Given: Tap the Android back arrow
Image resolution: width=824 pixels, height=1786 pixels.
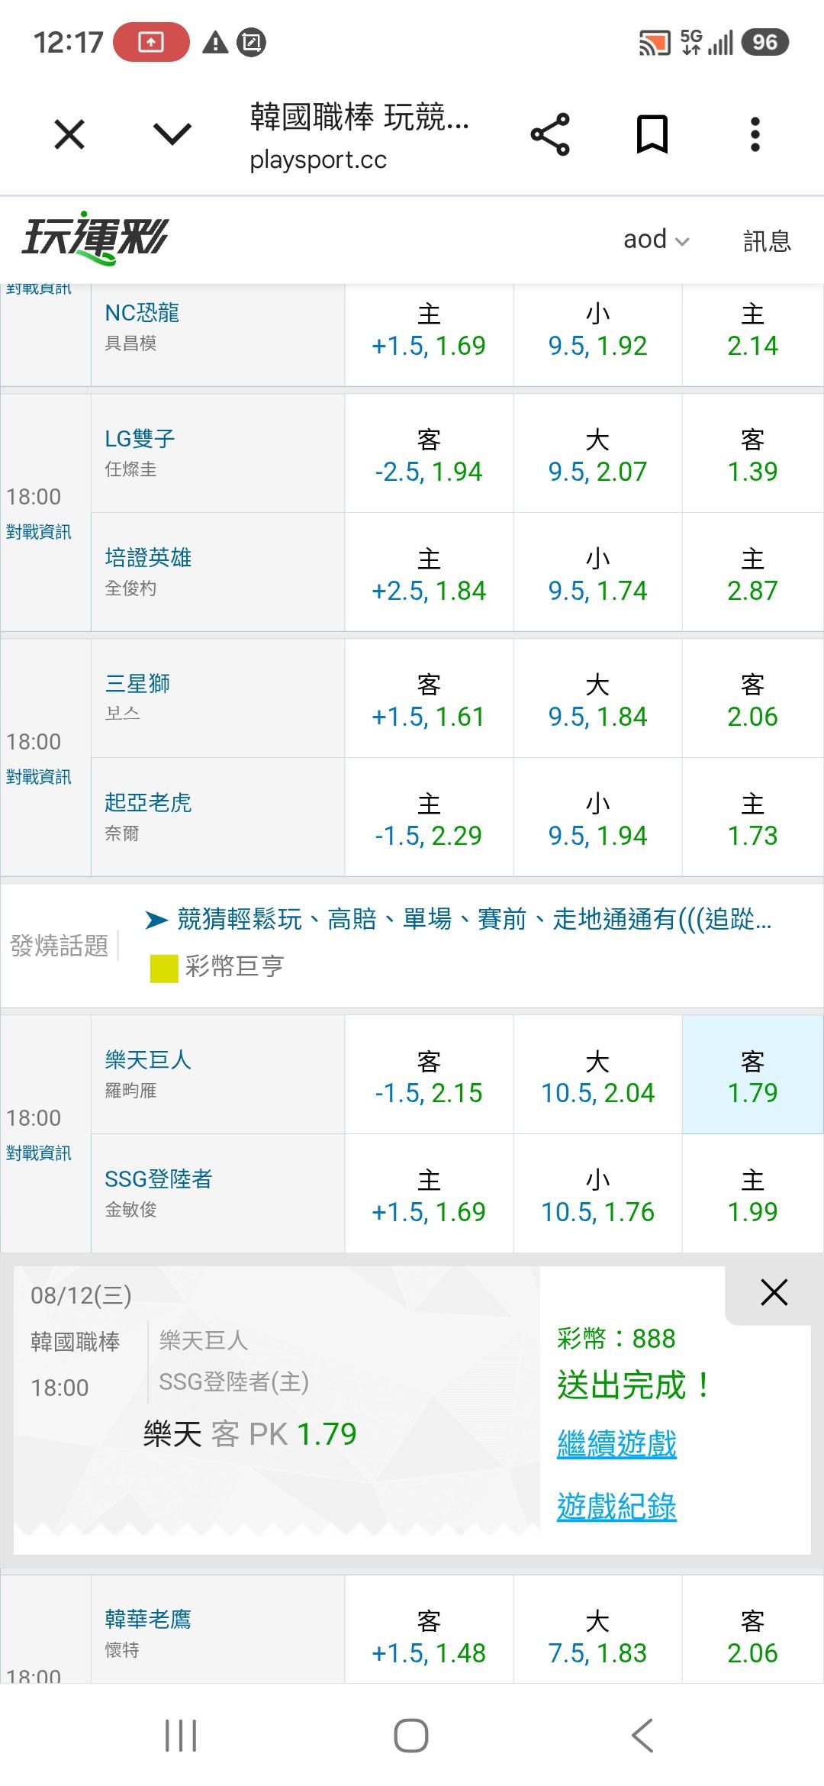Looking at the screenshot, I should tap(643, 1736).
